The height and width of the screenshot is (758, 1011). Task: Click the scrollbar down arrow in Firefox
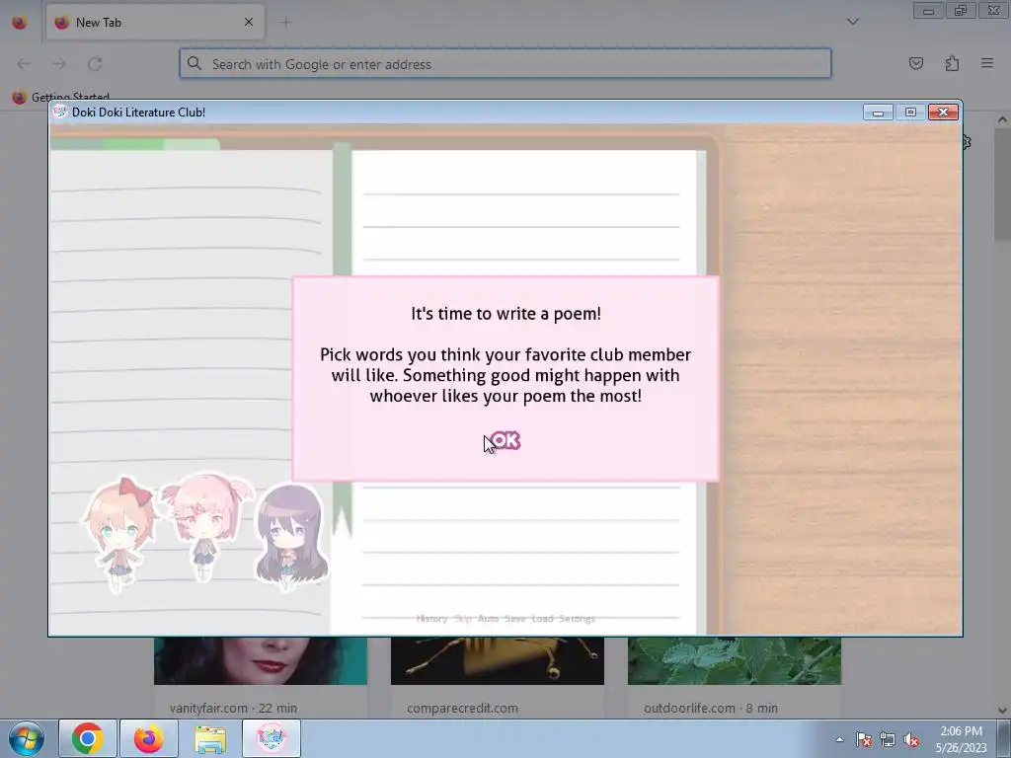click(x=1002, y=711)
